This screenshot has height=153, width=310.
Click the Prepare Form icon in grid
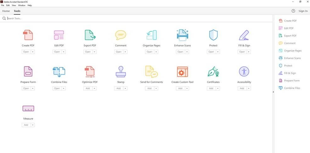[x=28, y=71]
